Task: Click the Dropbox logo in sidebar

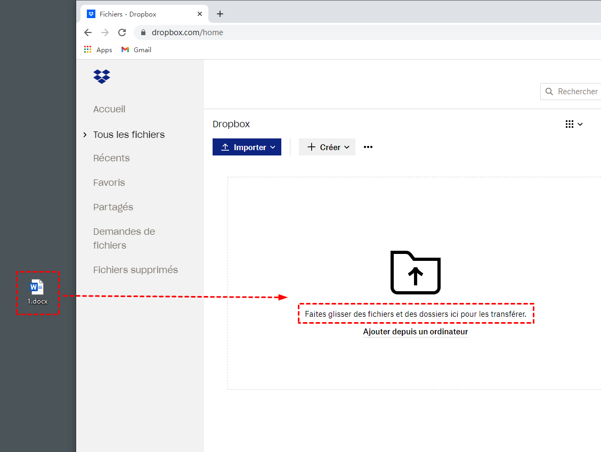Action: pyautogui.click(x=102, y=77)
